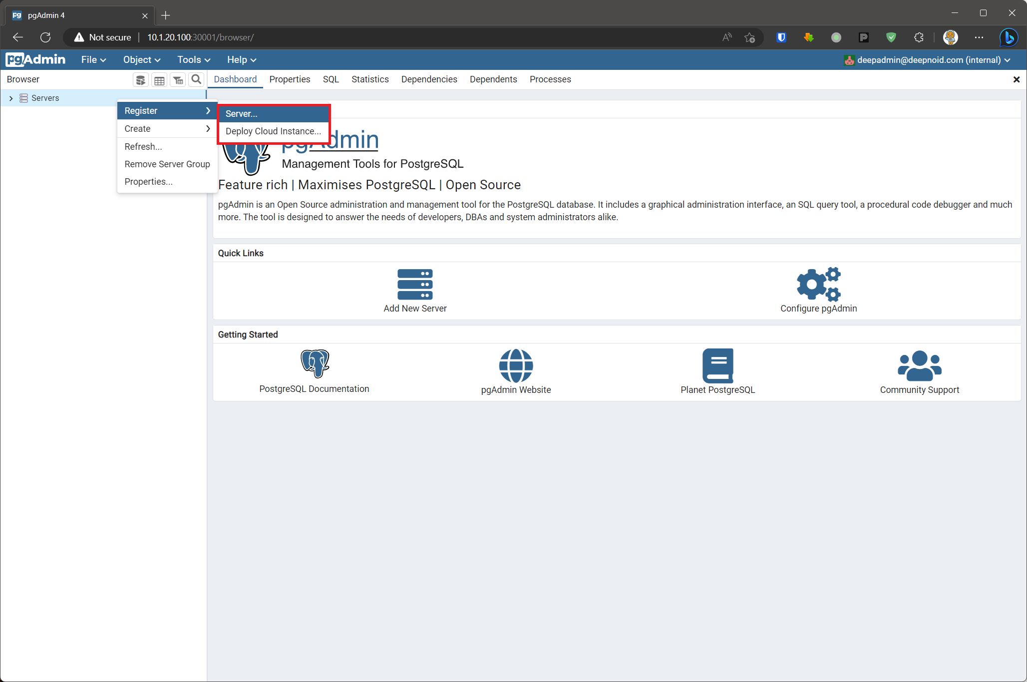Click the Not secure warning icon

click(79, 37)
